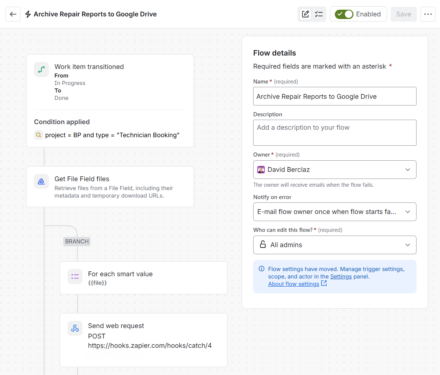This screenshot has width=440, height=375.
Task: Click the Done status under To
Action: point(62,98)
